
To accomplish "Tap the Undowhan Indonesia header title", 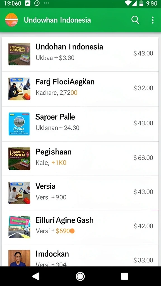I will [57, 20].
